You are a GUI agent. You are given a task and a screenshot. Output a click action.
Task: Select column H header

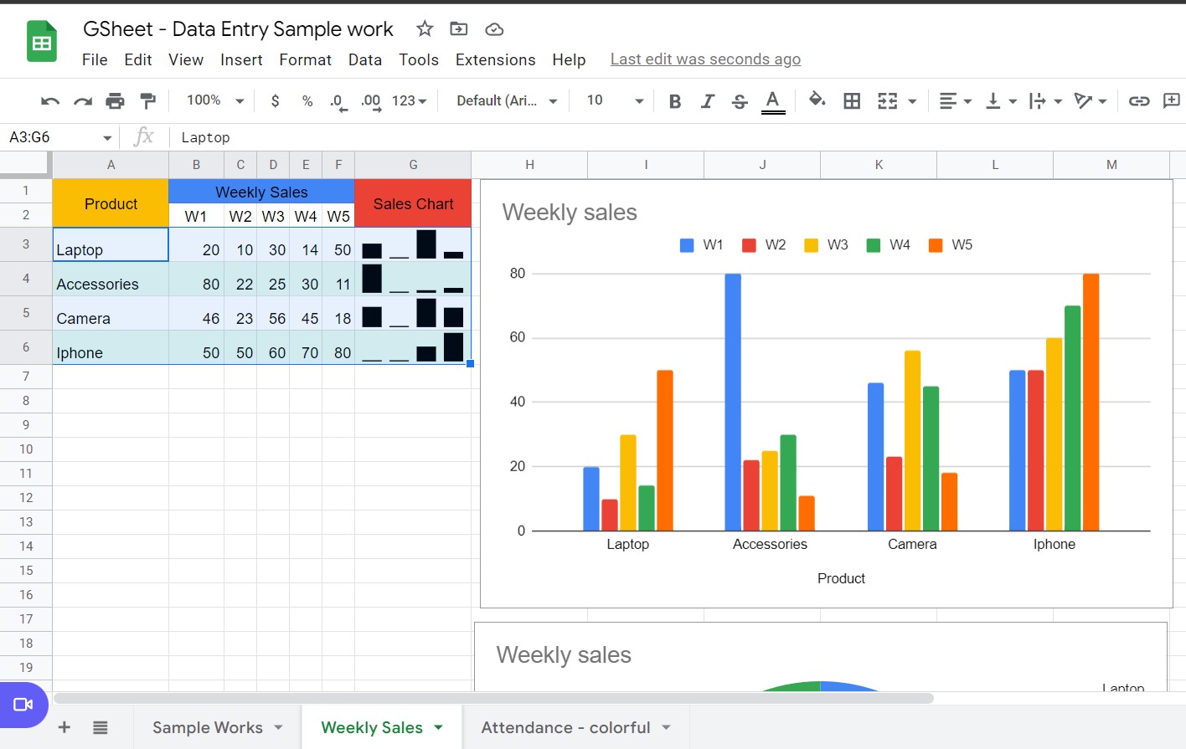[529, 165]
